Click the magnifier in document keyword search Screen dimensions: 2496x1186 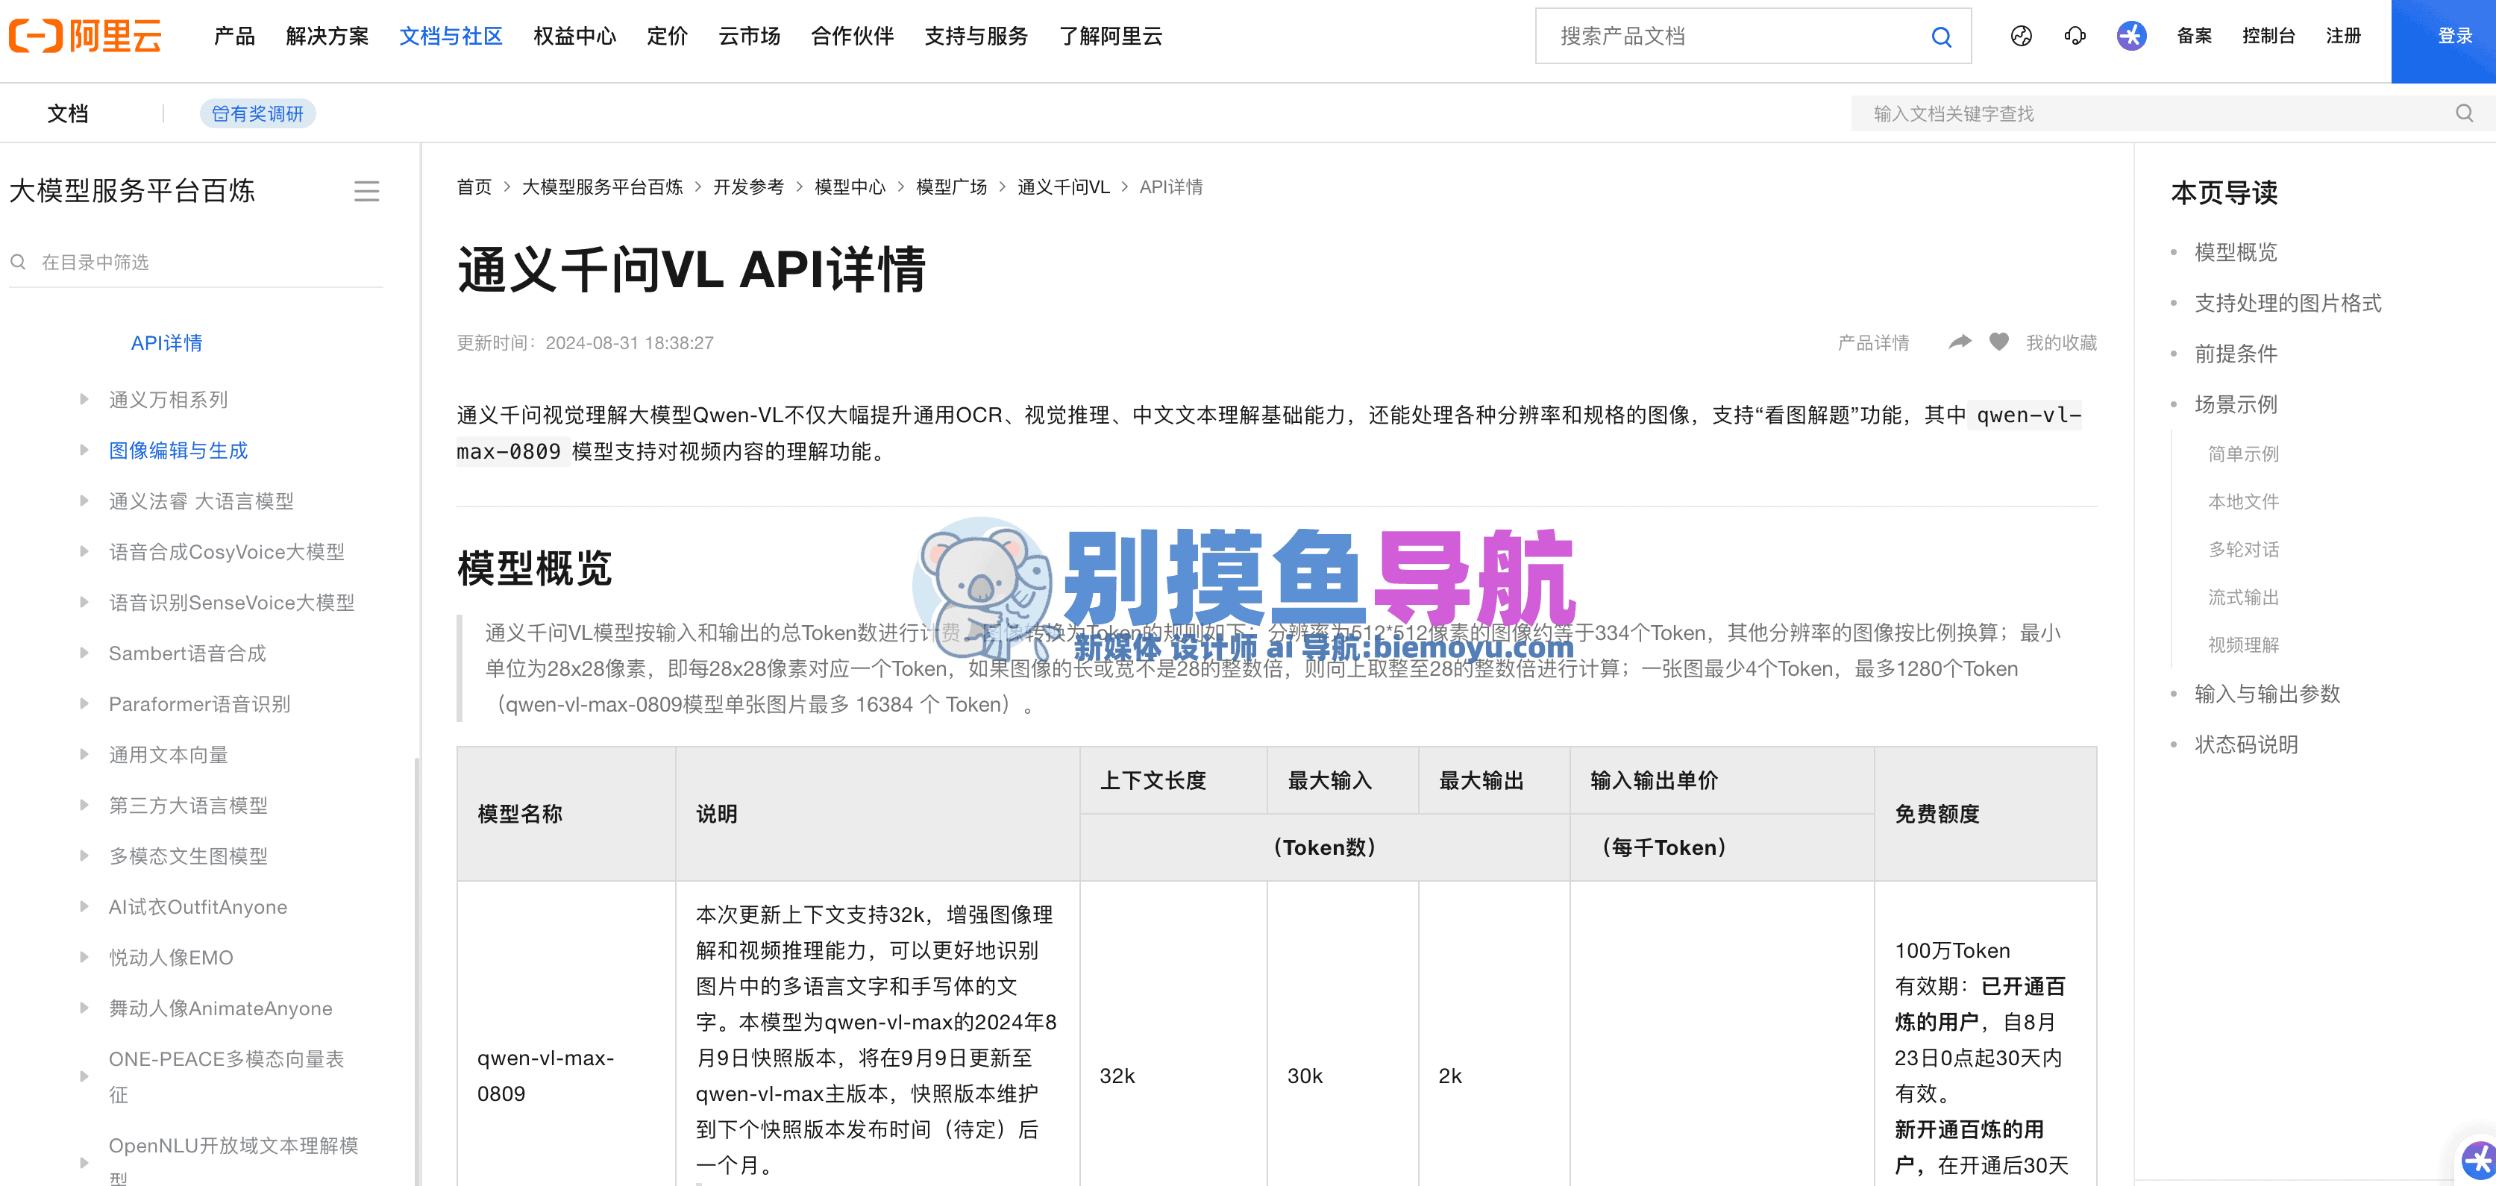2464,113
